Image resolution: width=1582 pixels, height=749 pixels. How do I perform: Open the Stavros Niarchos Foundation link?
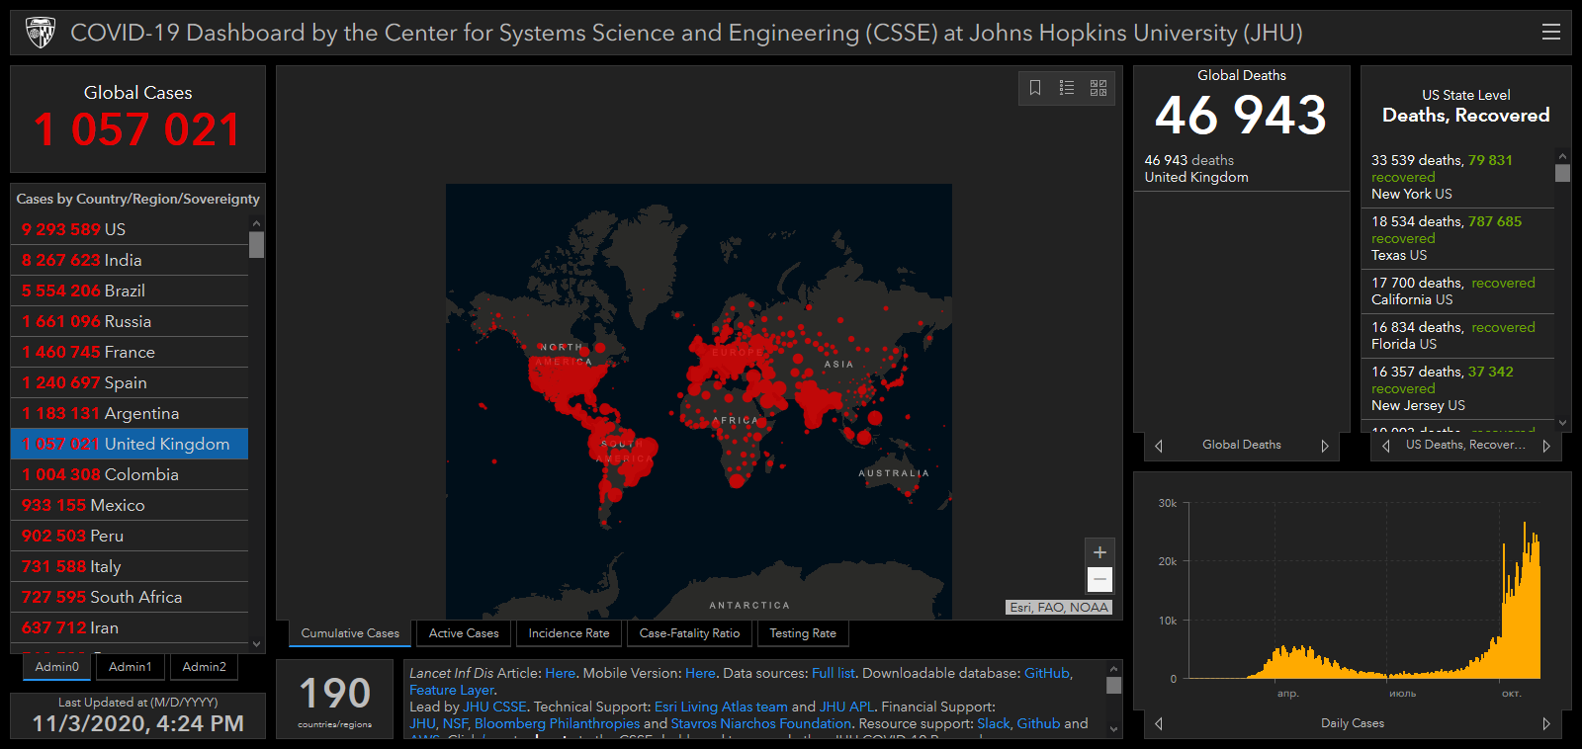[760, 723]
